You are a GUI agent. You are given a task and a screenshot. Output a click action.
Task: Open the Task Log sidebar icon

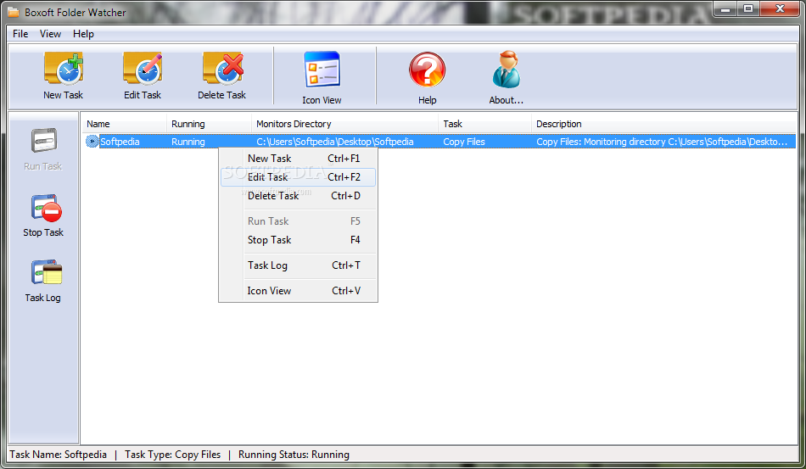click(x=47, y=272)
